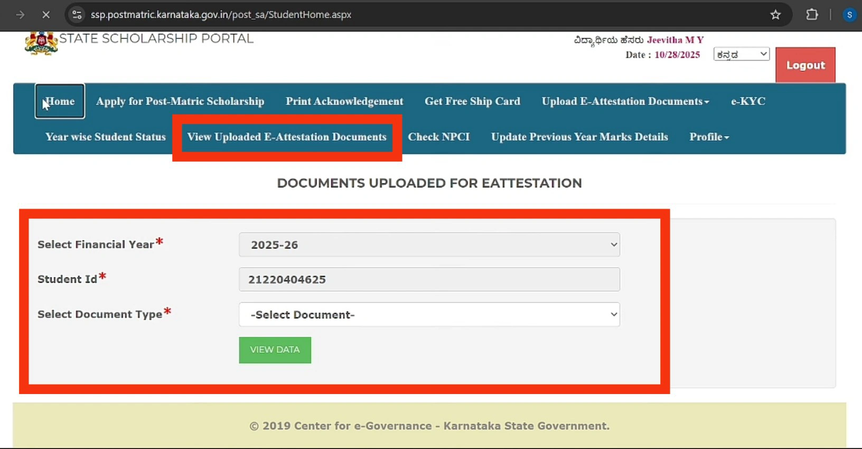
Task: Open Check NPCI page
Action: [x=438, y=137]
